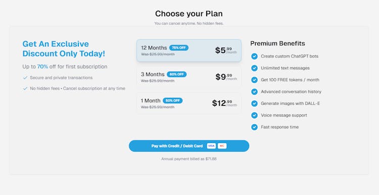The width and height of the screenshot is (379, 195).
Task: Click the $9.99 per month price
Action: pyautogui.click(x=226, y=77)
